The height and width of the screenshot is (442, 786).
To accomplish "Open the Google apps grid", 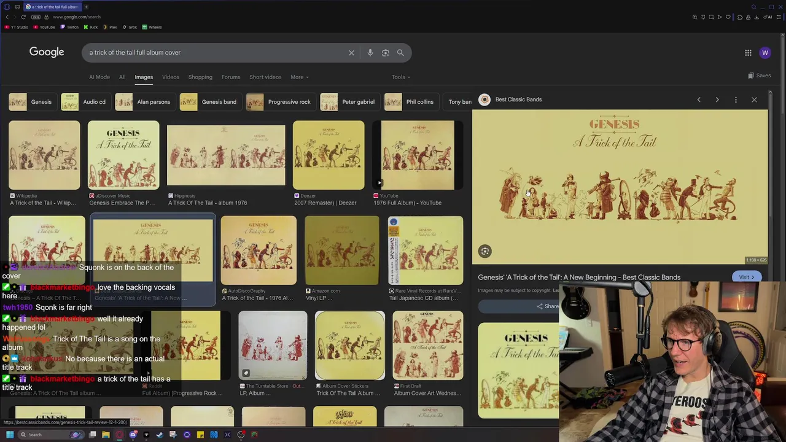I will point(748,53).
